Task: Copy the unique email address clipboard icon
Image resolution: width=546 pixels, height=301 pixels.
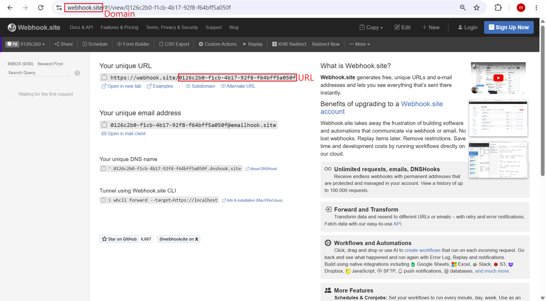Action: click(x=104, y=125)
